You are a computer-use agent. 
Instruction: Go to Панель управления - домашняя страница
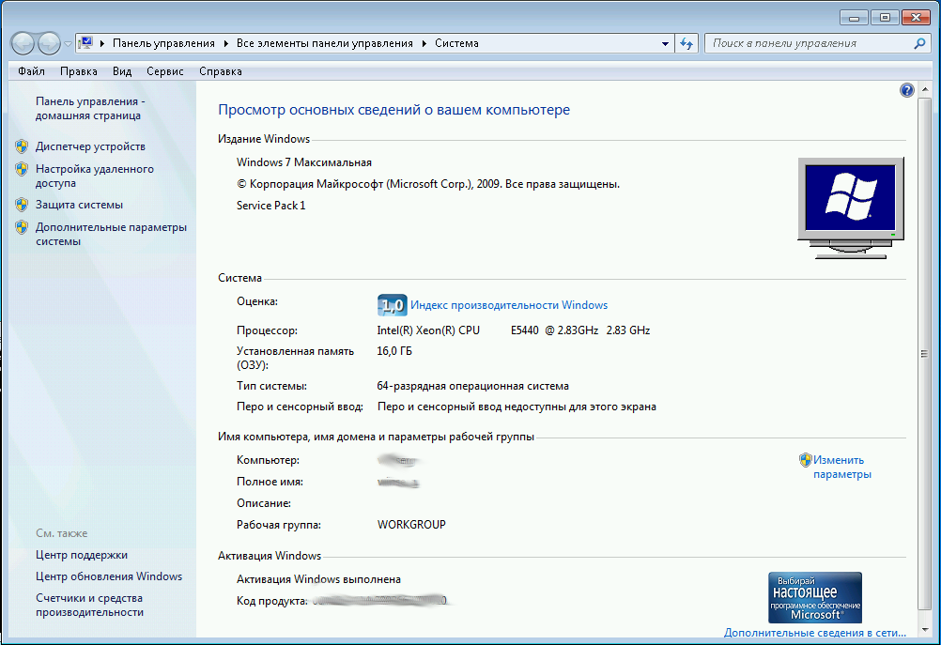(x=90, y=109)
